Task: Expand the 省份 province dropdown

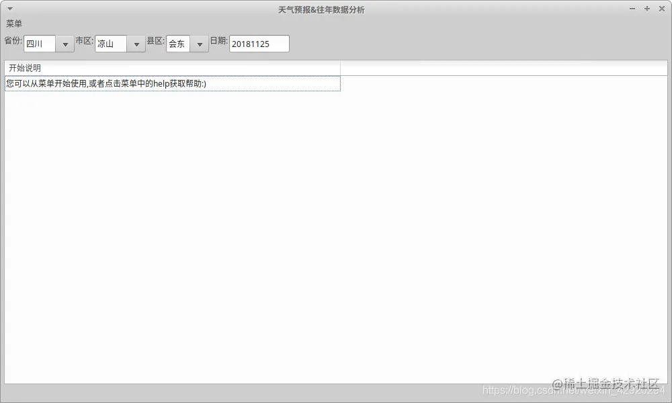Action: point(65,43)
